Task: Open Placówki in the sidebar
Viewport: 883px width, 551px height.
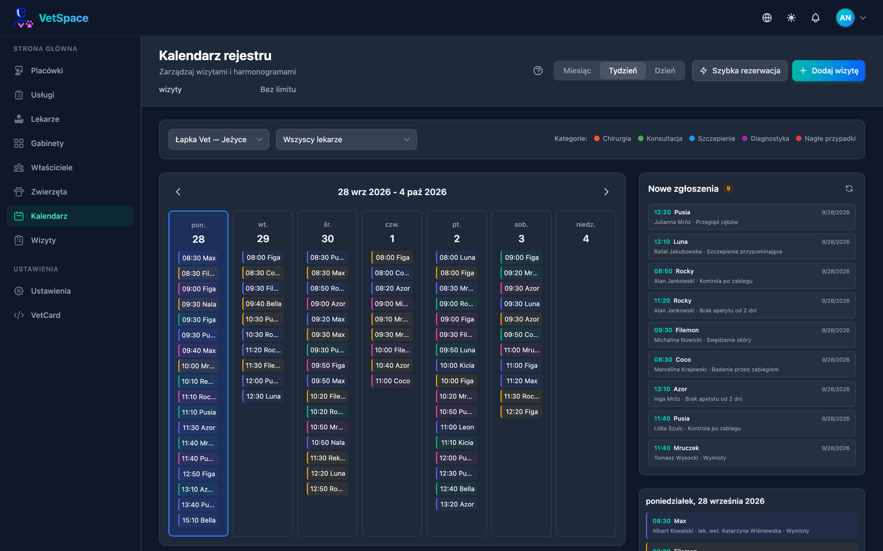Action: click(71, 71)
